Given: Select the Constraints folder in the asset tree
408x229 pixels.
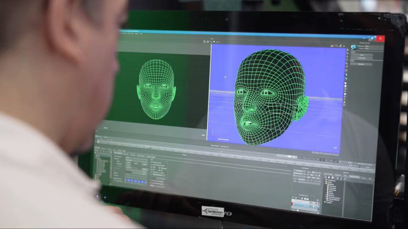Looking at the screenshot, I should tap(333, 190).
